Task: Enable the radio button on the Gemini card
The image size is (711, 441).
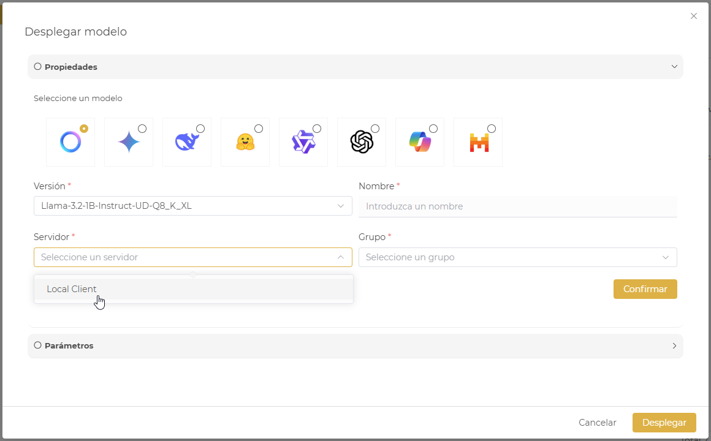Action: point(142,129)
